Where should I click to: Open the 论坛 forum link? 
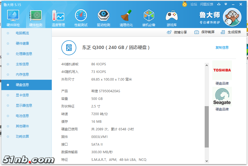point(193,4)
